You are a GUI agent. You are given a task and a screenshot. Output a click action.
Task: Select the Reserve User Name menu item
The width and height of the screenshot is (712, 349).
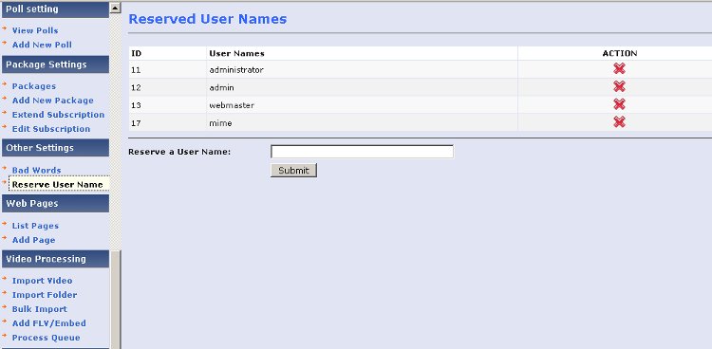[x=58, y=184]
